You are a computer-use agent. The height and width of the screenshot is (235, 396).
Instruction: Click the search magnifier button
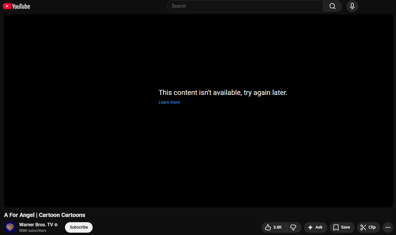click(332, 6)
